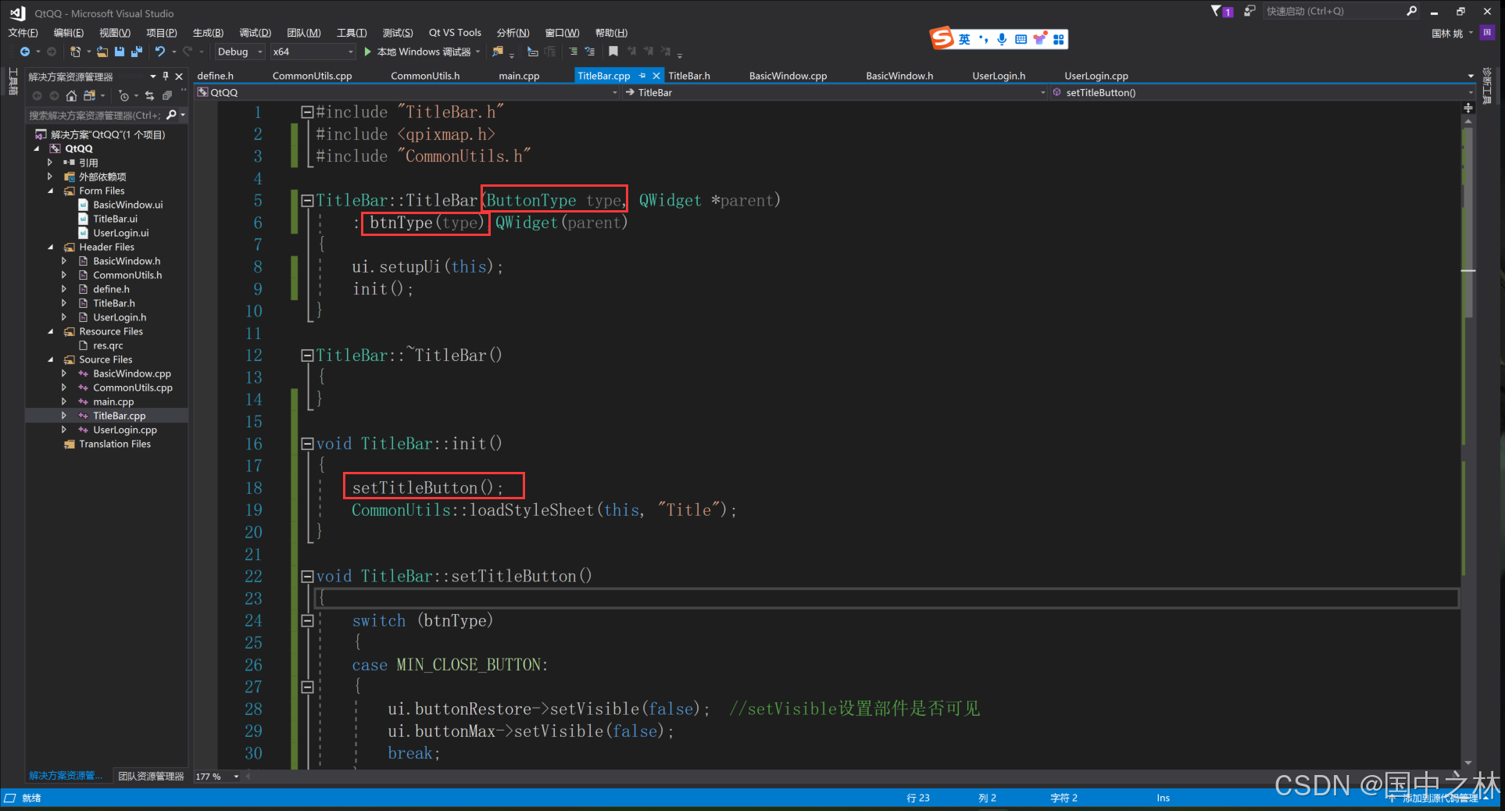The height and width of the screenshot is (811, 1505).
Task: Open the 工具箱 side panel tab
Action: (x=12, y=81)
